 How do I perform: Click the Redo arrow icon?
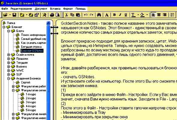click(x=91, y=15)
